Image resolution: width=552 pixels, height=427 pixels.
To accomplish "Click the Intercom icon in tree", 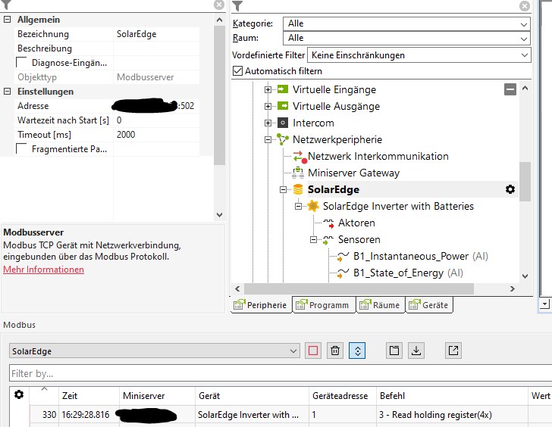I will [x=283, y=123].
